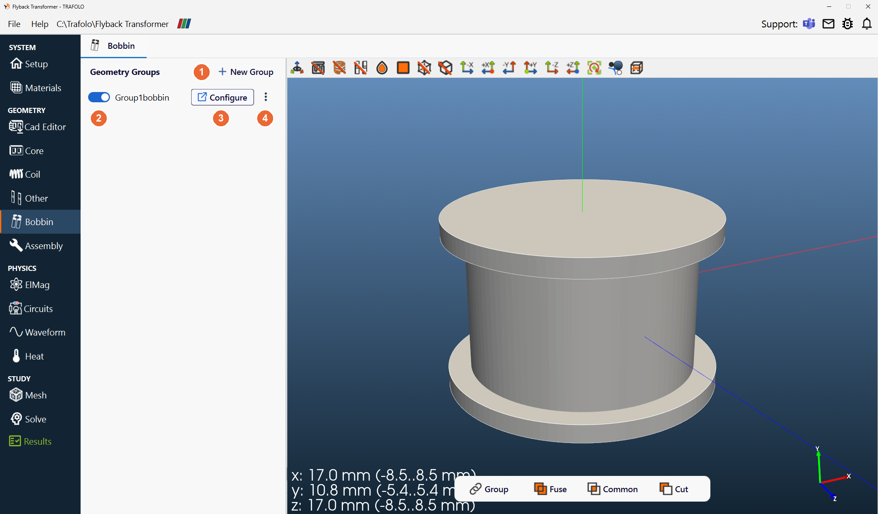Open the Help menu

click(39, 24)
